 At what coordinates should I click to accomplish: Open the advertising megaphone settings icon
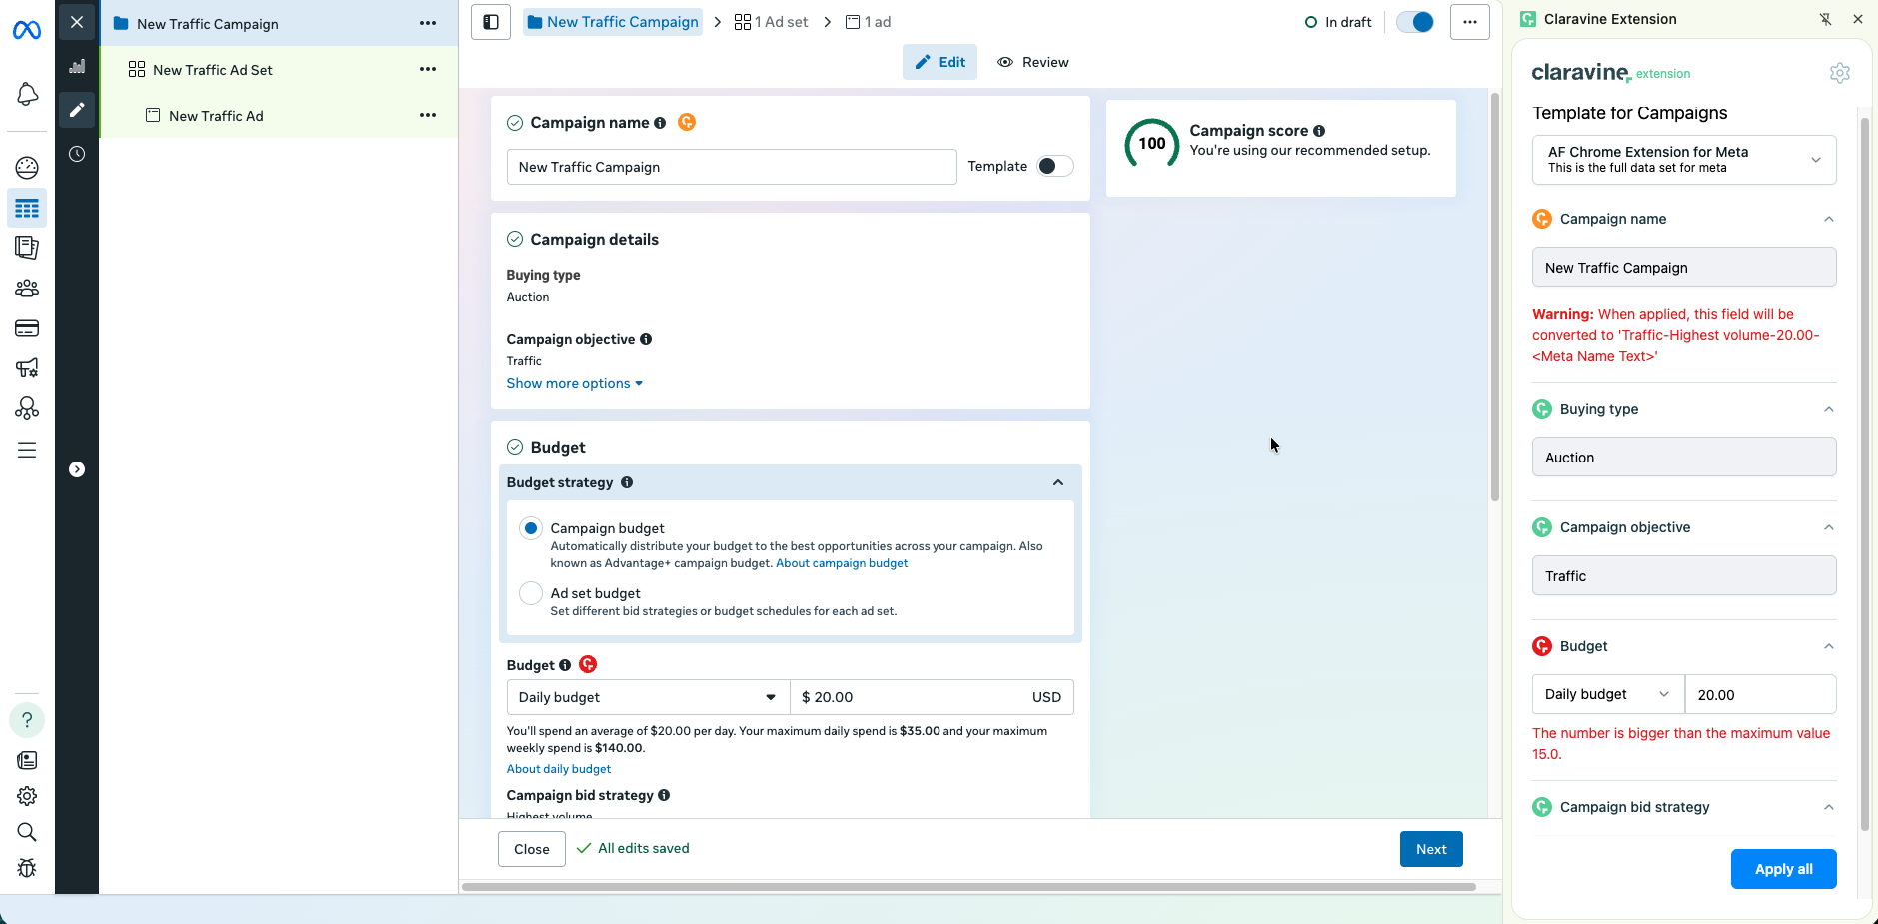tap(27, 368)
